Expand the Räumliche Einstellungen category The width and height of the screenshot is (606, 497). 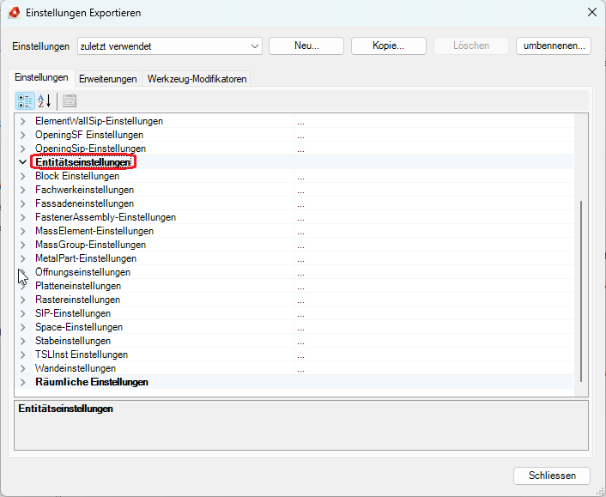[x=23, y=382]
